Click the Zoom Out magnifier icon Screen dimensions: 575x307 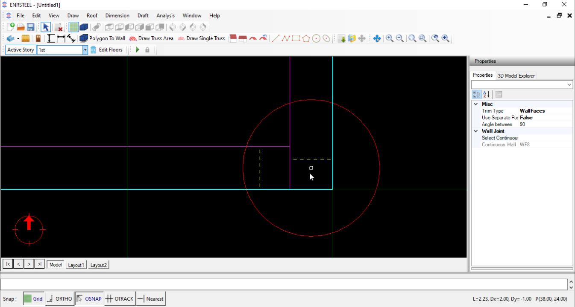coord(400,38)
